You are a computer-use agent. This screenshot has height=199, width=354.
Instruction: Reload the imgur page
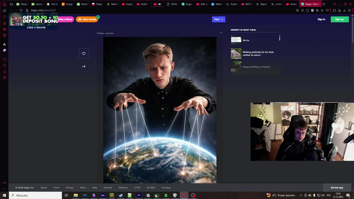21,11
